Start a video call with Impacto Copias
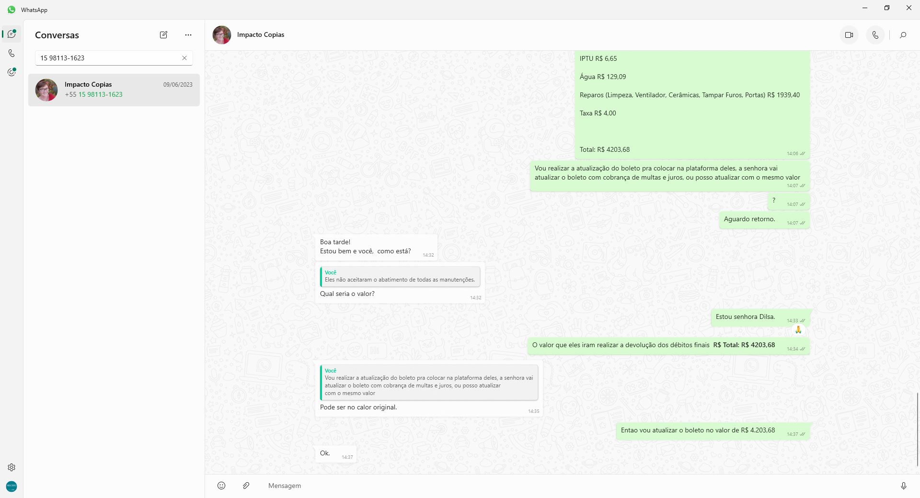The height and width of the screenshot is (498, 920). (849, 35)
